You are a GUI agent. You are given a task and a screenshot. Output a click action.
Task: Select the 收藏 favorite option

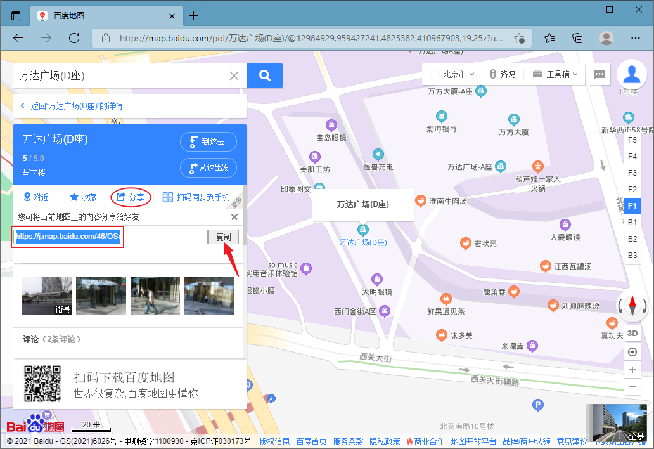tap(83, 197)
